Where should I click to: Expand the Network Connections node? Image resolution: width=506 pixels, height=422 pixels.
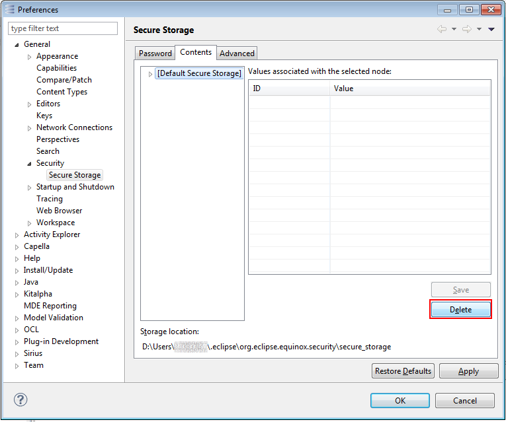pos(30,128)
